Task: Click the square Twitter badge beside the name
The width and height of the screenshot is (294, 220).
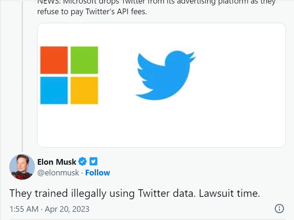Action: (x=93, y=162)
